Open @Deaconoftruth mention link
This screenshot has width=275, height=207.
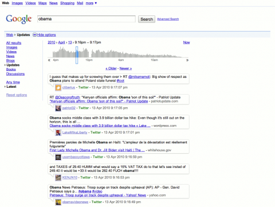click(x=67, y=97)
